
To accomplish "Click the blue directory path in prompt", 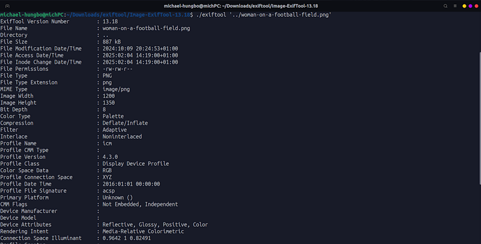I will (128, 15).
